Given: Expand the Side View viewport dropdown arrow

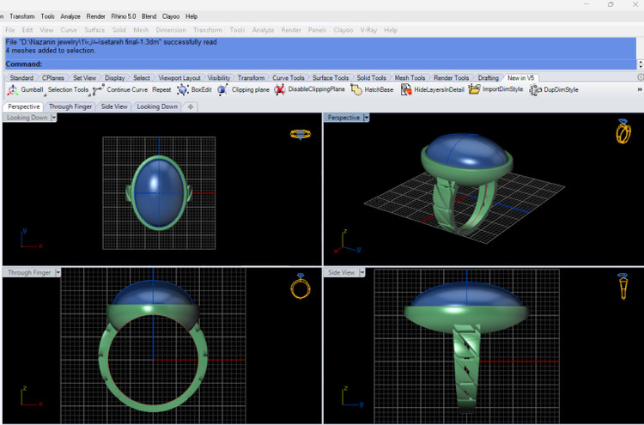Looking at the screenshot, I should (361, 272).
